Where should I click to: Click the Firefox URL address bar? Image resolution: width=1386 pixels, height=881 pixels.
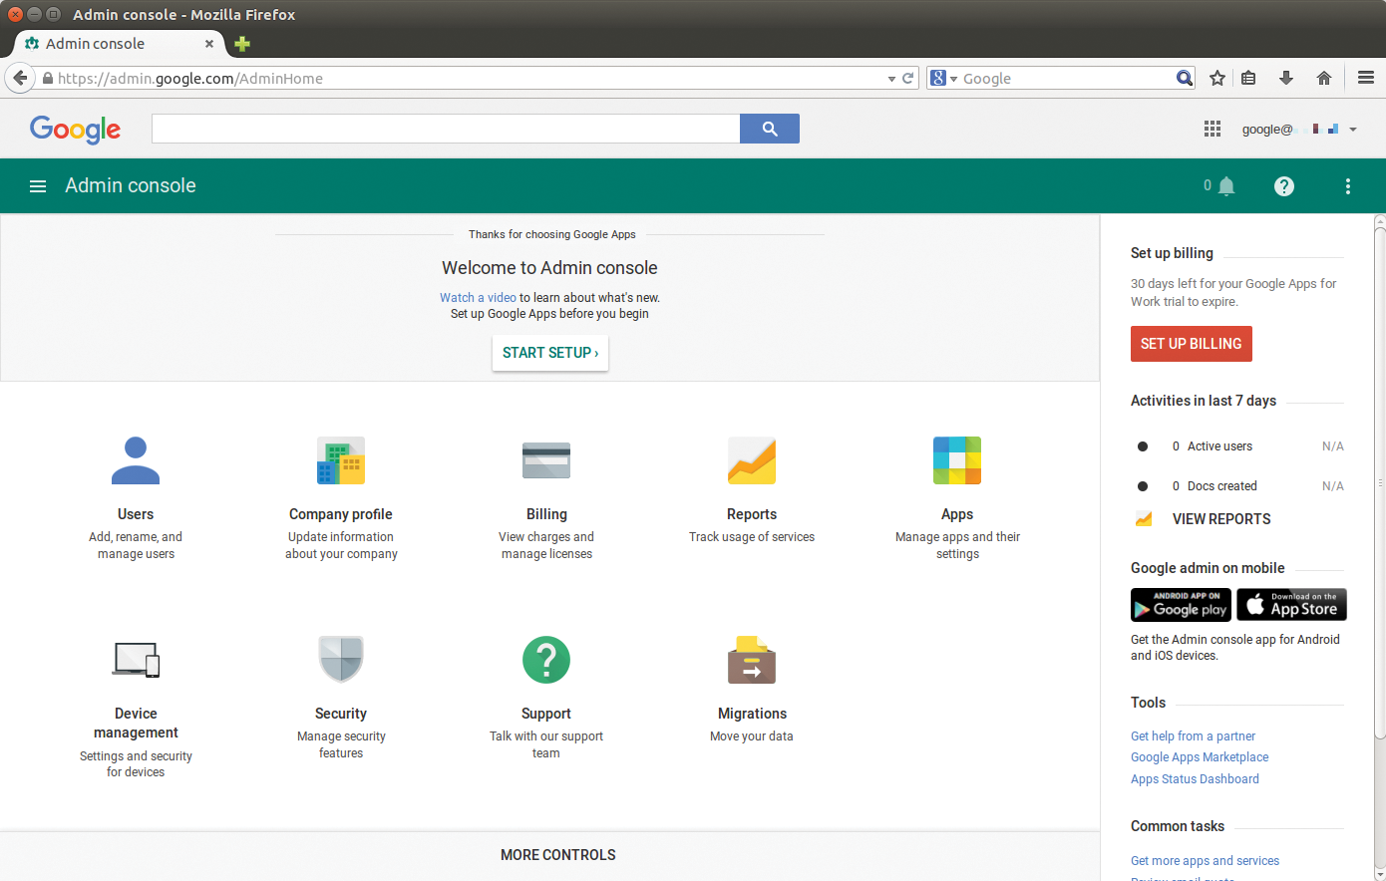tap(469, 79)
